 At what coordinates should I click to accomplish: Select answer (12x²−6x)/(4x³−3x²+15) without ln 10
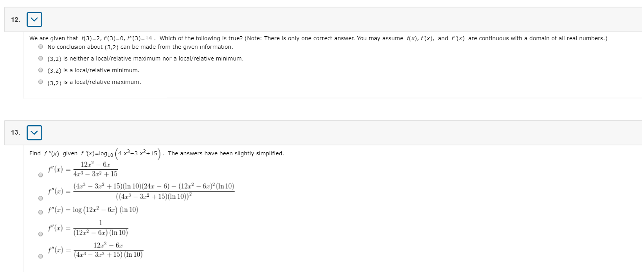coord(41,175)
